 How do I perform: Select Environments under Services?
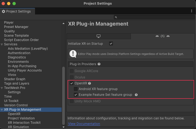18,62
